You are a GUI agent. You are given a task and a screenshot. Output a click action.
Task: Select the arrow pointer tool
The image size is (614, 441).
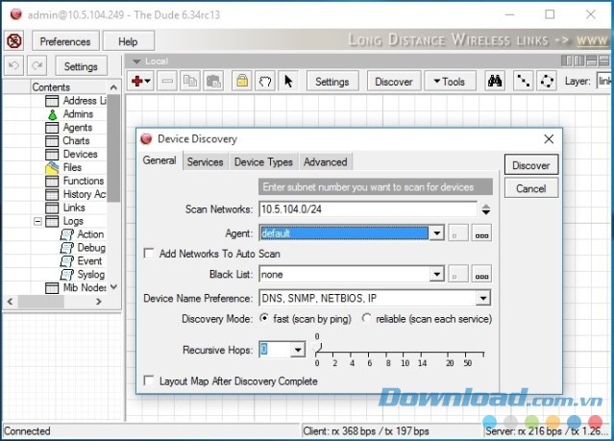(288, 82)
